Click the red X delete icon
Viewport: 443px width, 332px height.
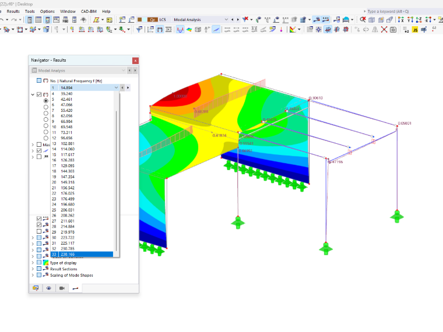(384, 30)
